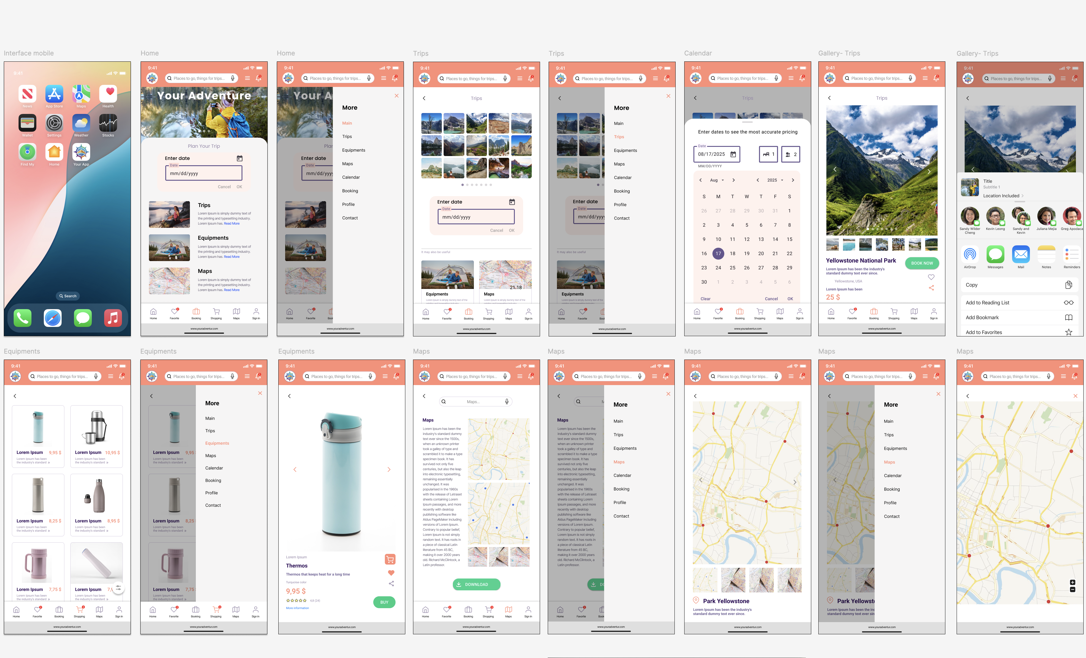Choose Copy in the share sheet

coord(1020,285)
